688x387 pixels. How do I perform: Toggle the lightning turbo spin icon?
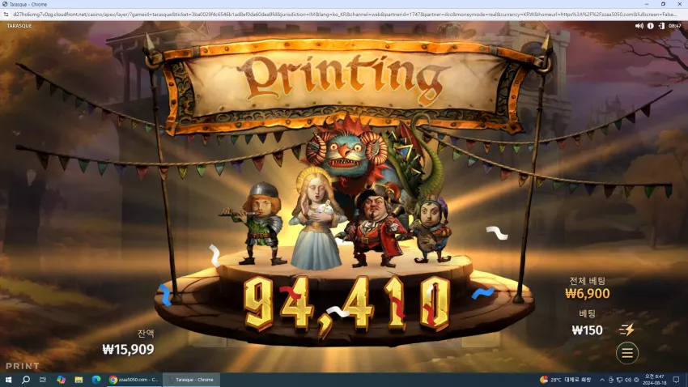point(627,330)
